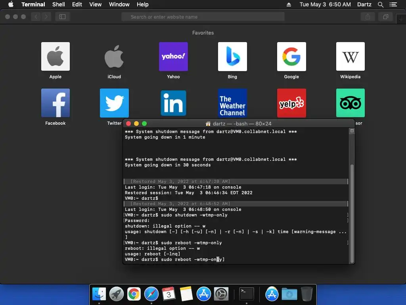406x305 pixels.
Task: Toggle Safari's sidebar button
Action: [62, 17]
